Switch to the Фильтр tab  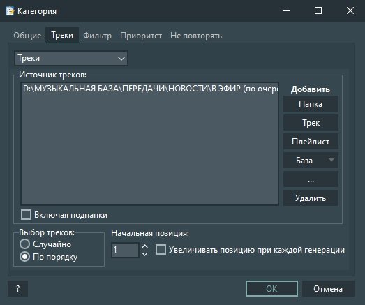point(97,36)
